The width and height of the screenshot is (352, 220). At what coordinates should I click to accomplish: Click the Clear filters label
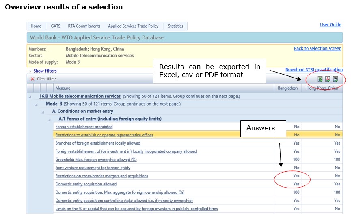tap(47, 79)
